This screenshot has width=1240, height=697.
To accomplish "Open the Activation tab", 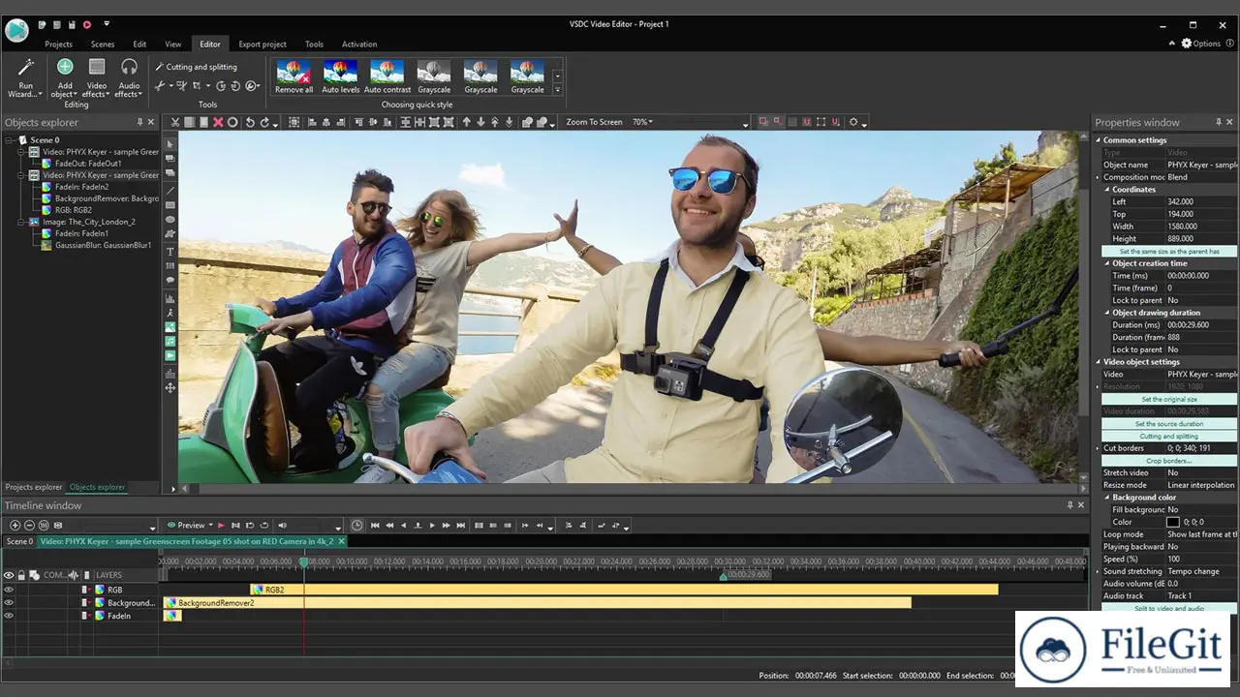I will click(359, 44).
